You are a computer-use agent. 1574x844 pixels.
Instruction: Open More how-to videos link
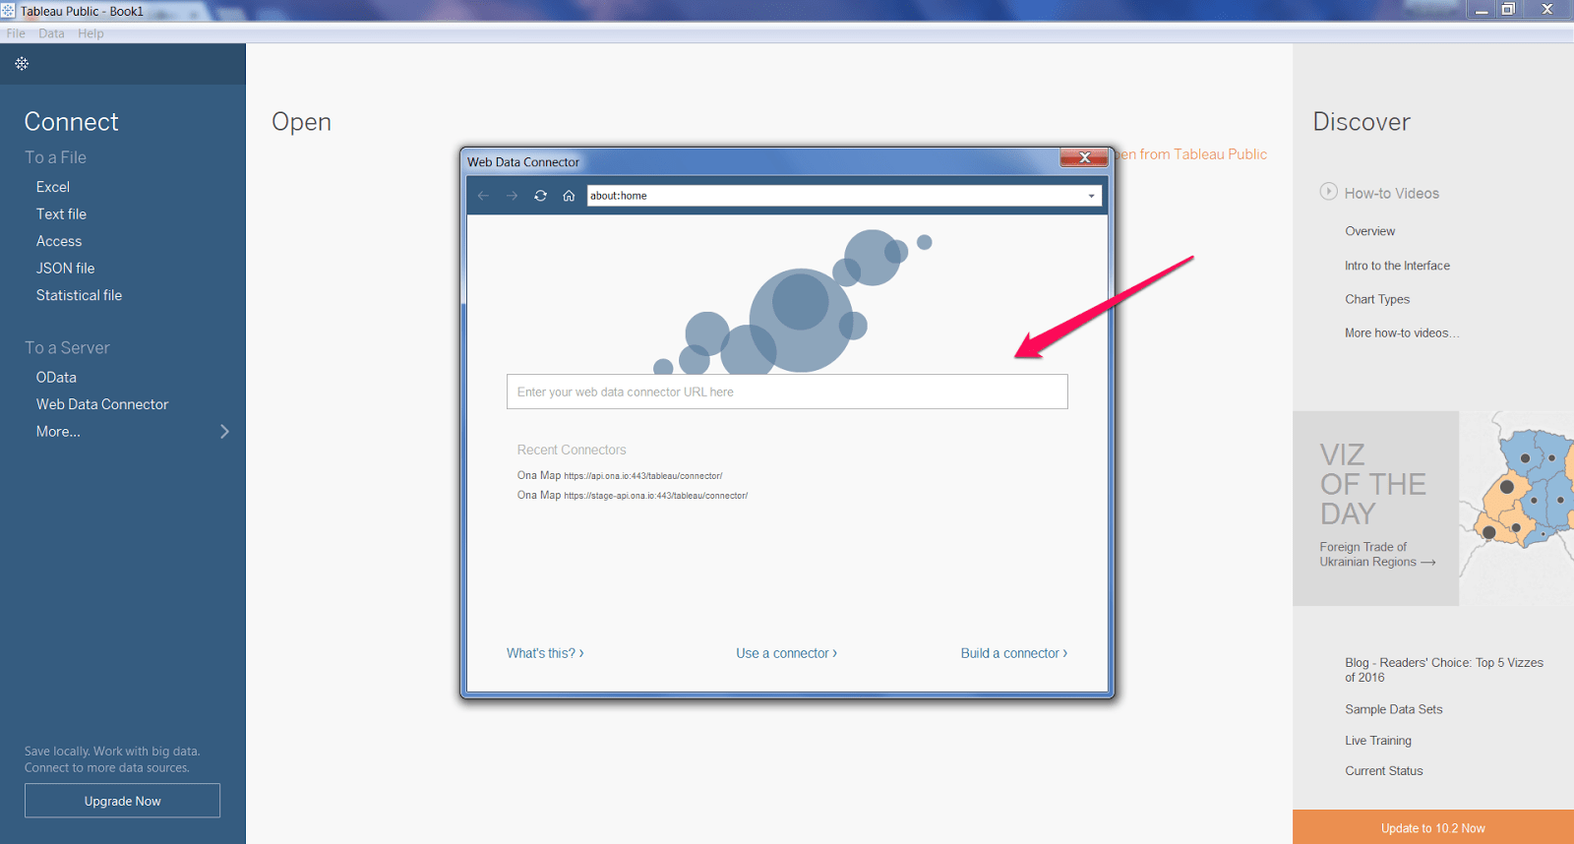point(1402,333)
